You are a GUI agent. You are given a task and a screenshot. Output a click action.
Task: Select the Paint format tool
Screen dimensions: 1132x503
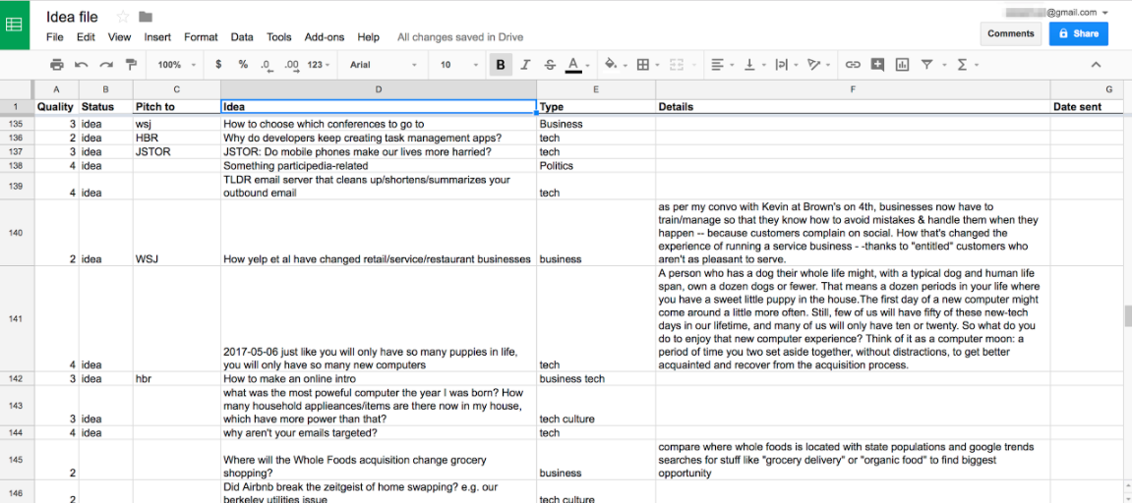tap(131, 65)
